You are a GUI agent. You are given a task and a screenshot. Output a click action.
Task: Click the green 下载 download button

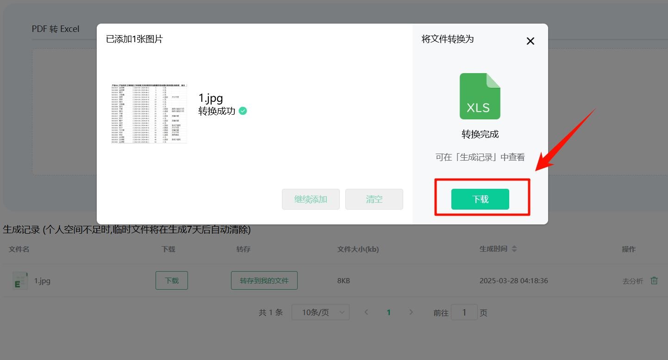pyautogui.click(x=480, y=199)
